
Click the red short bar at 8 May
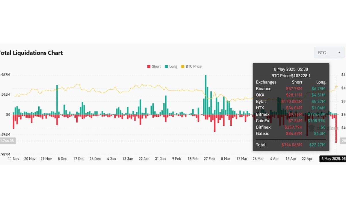336,129
